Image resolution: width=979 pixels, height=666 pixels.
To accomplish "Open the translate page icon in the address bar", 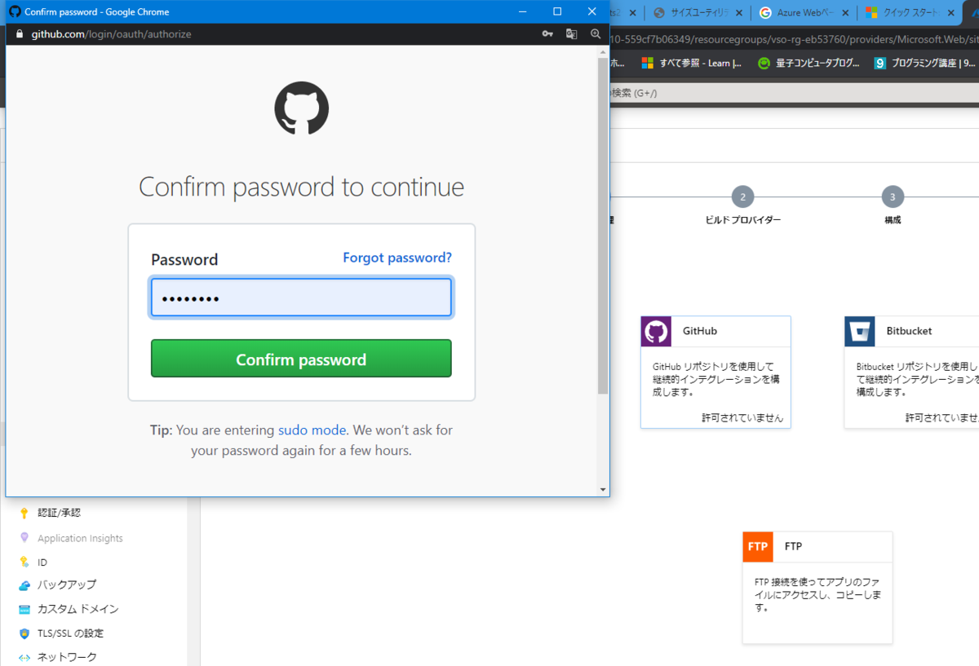I will [x=572, y=34].
